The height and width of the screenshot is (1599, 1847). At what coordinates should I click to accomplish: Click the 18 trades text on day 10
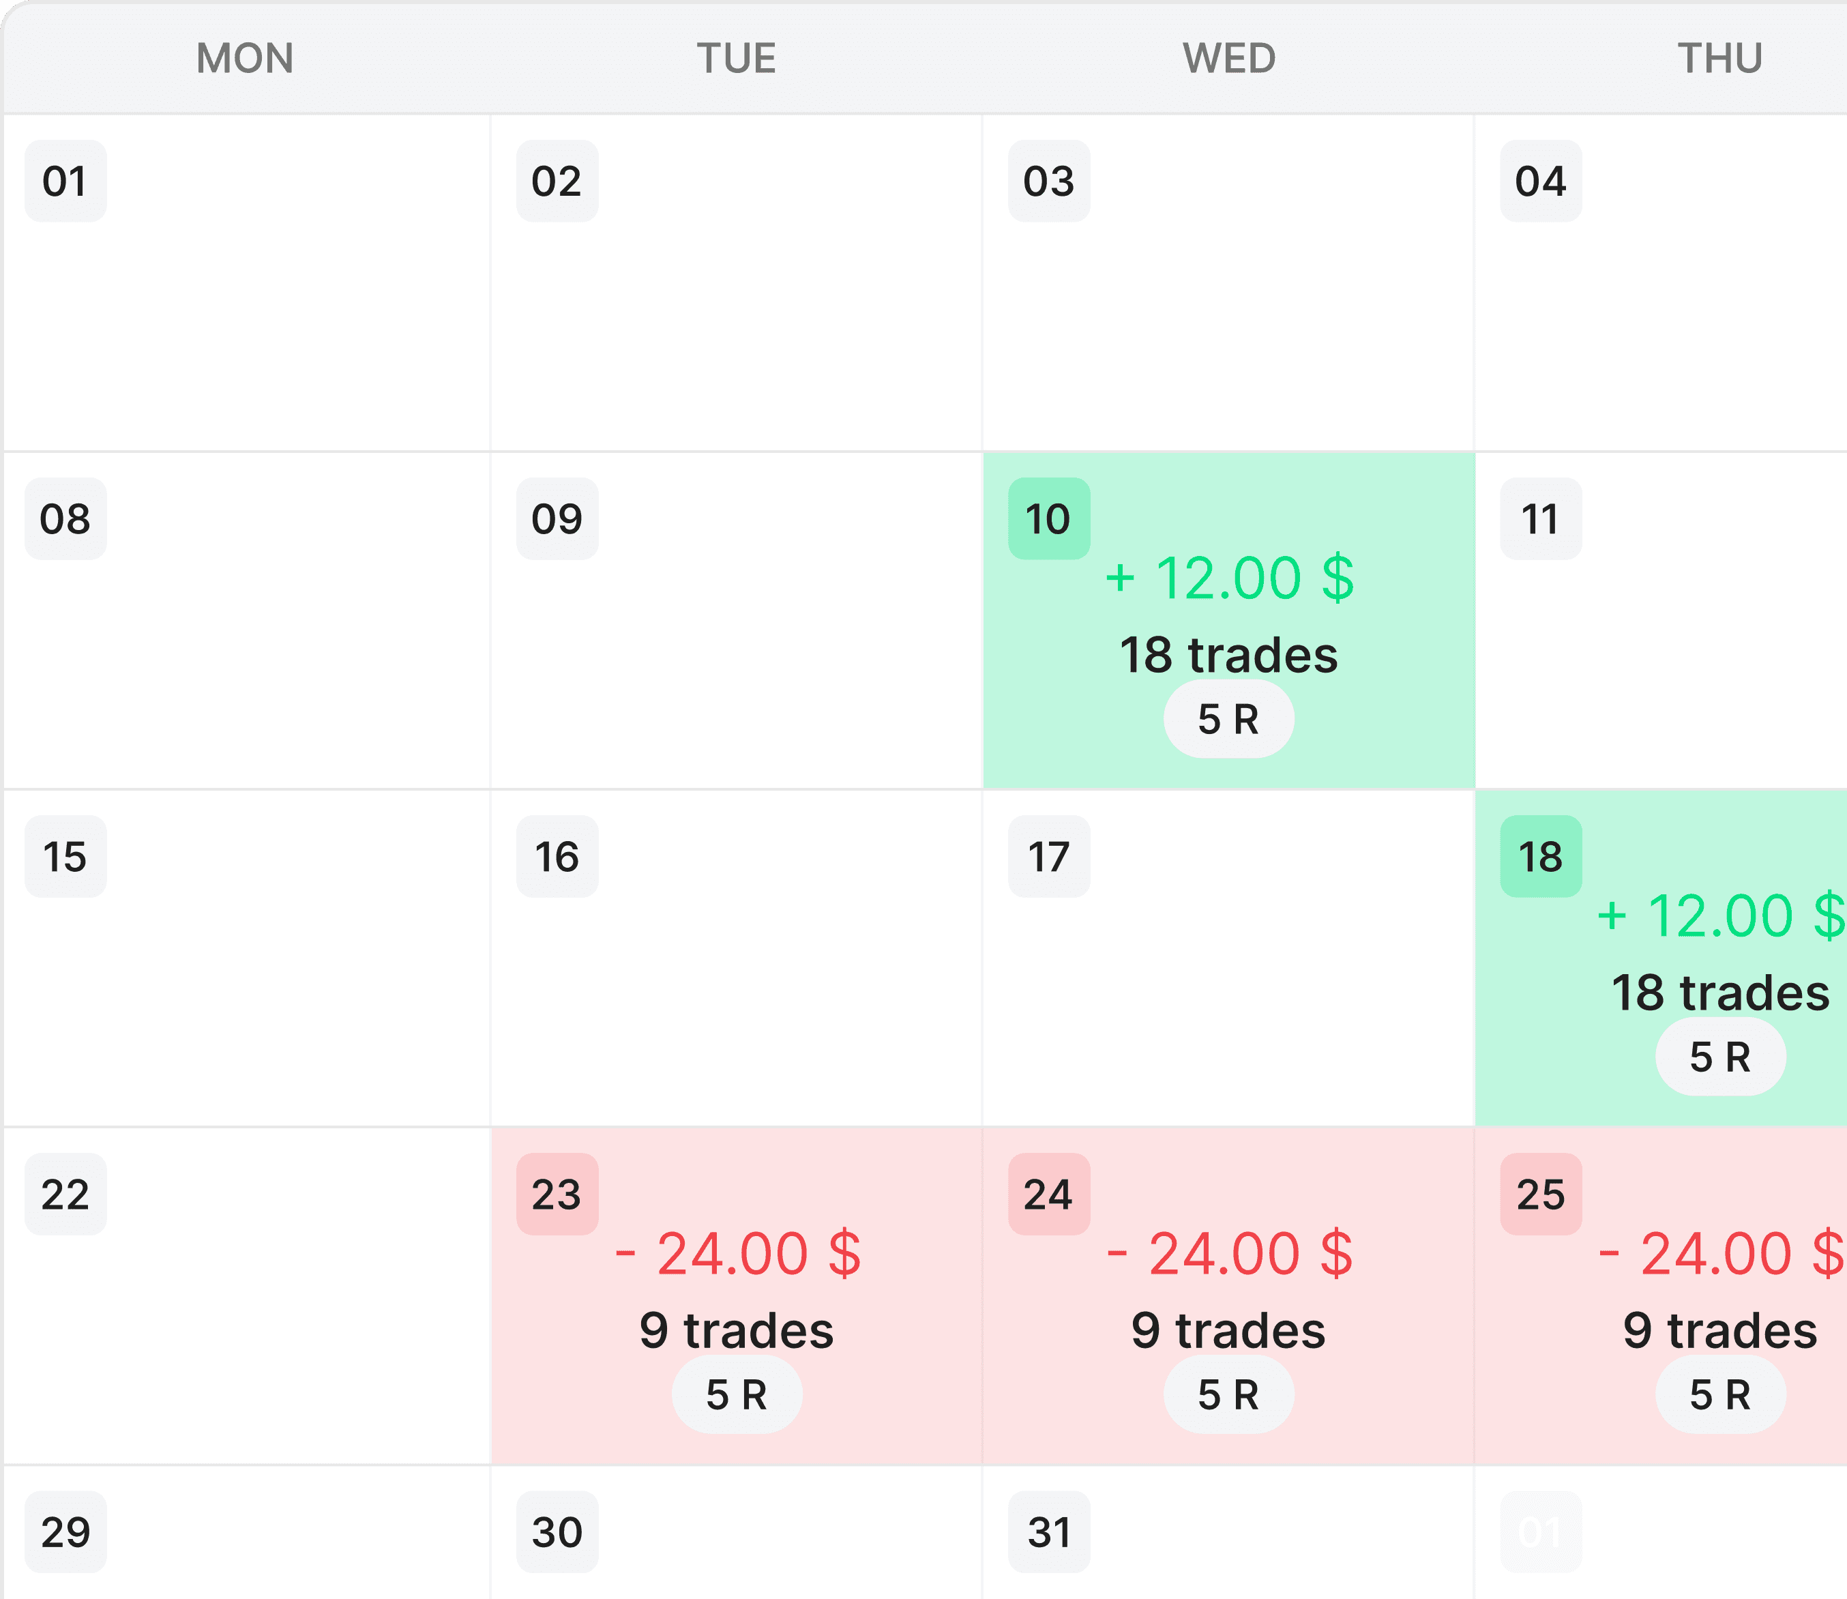pyautogui.click(x=1228, y=655)
